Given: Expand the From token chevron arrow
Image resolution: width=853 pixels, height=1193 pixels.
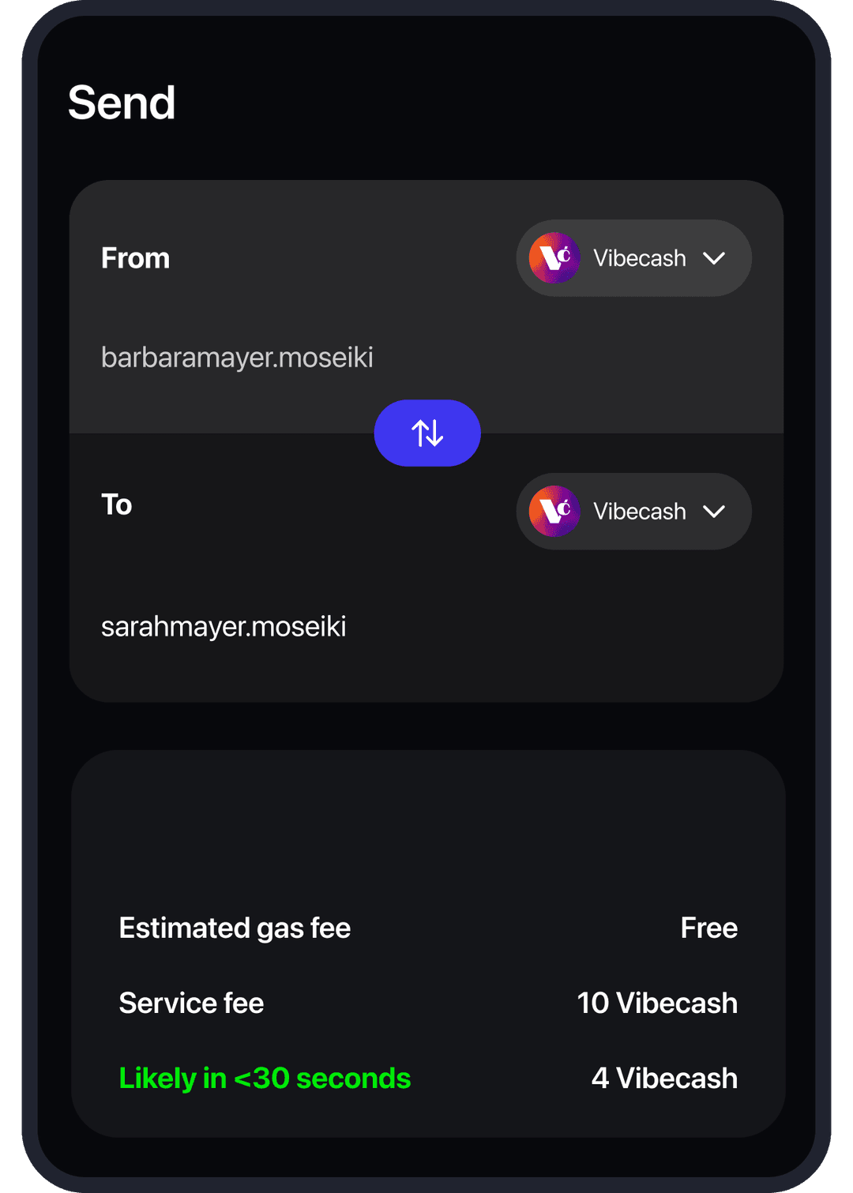Looking at the screenshot, I should click(714, 258).
